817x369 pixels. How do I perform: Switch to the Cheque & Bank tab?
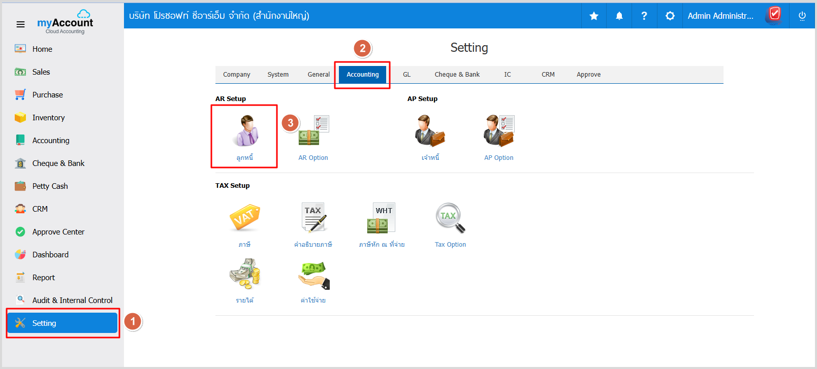(x=457, y=75)
